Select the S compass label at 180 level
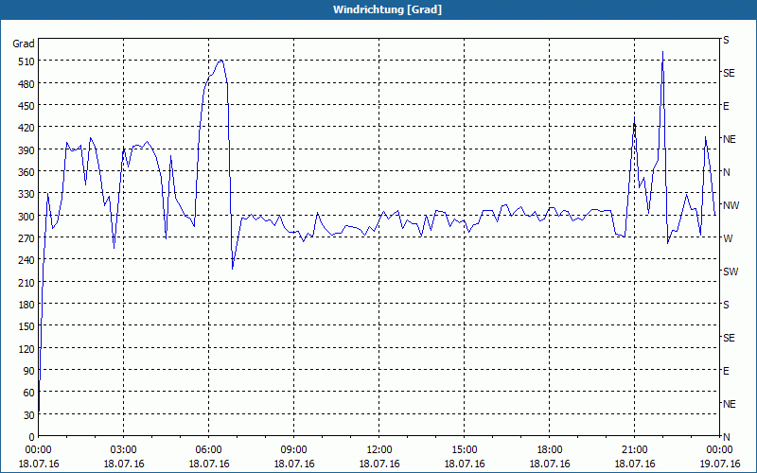 [726, 305]
